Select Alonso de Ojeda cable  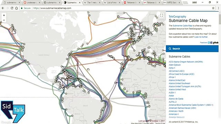(x=176, y=99)
